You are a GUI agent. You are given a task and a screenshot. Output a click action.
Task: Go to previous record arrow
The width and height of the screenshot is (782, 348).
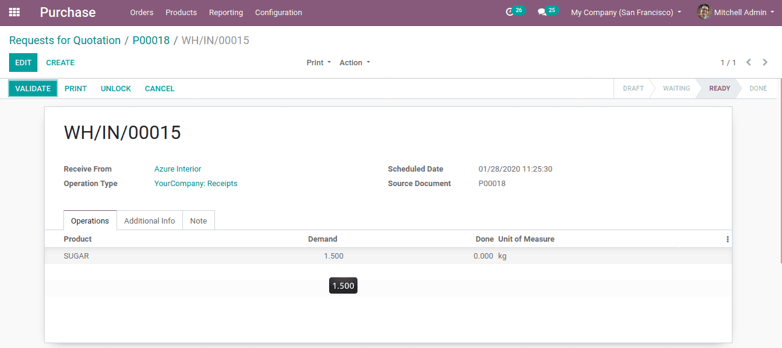tap(749, 62)
